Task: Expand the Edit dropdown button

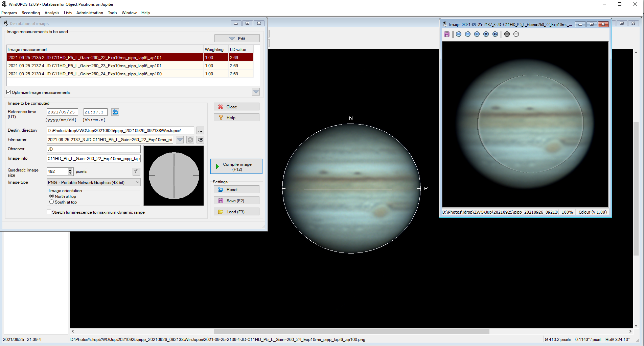Action: tap(237, 38)
